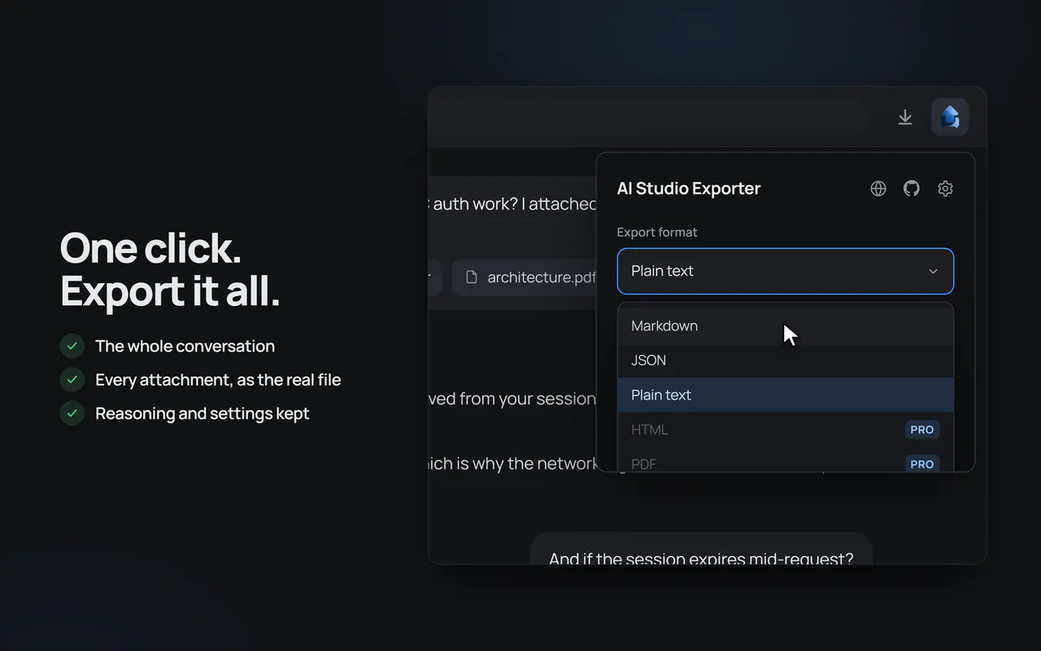Image resolution: width=1041 pixels, height=651 pixels.
Task: Open the AI Studio Exporter extension icon
Action: click(x=950, y=117)
